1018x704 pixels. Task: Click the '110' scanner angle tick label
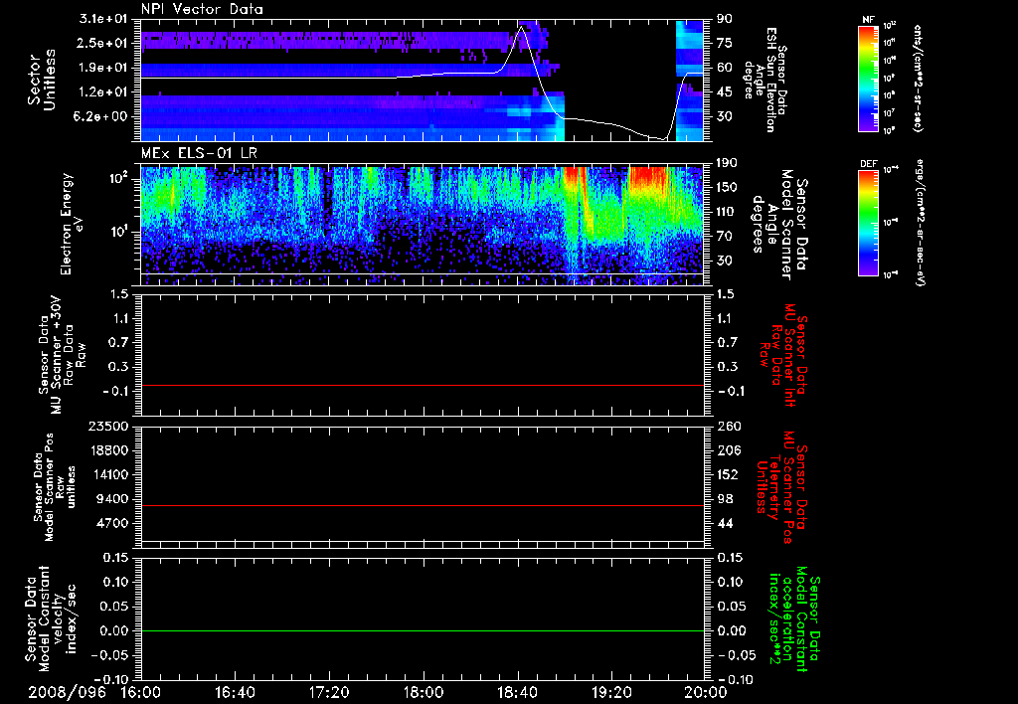728,212
